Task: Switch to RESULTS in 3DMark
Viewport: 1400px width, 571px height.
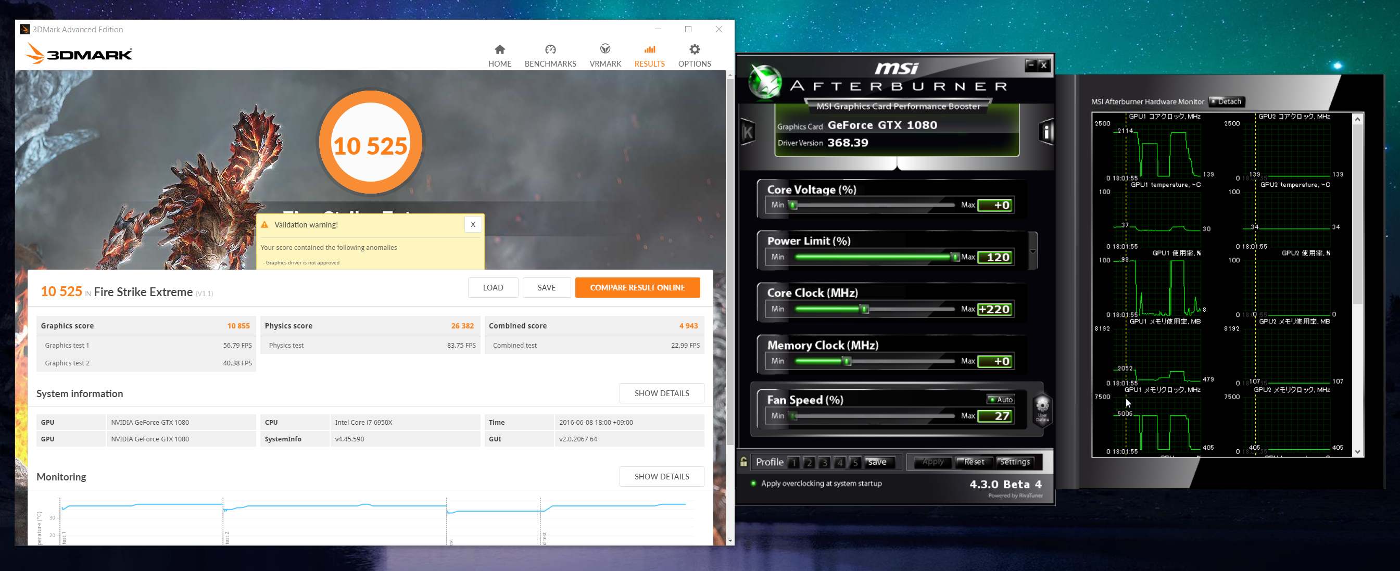Action: (649, 56)
